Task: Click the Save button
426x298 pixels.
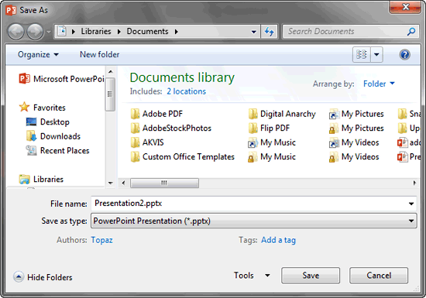Action: (x=311, y=276)
